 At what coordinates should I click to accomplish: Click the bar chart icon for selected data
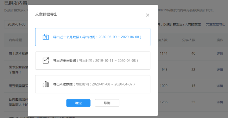[x=46, y=84]
